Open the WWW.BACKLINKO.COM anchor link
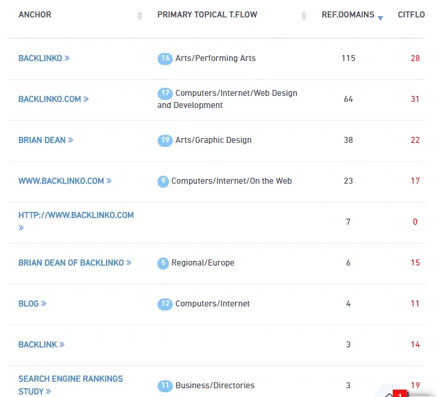Image resolution: width=437 pixels, height=397 pixels. pyautogui.click(x=64, y=181)
